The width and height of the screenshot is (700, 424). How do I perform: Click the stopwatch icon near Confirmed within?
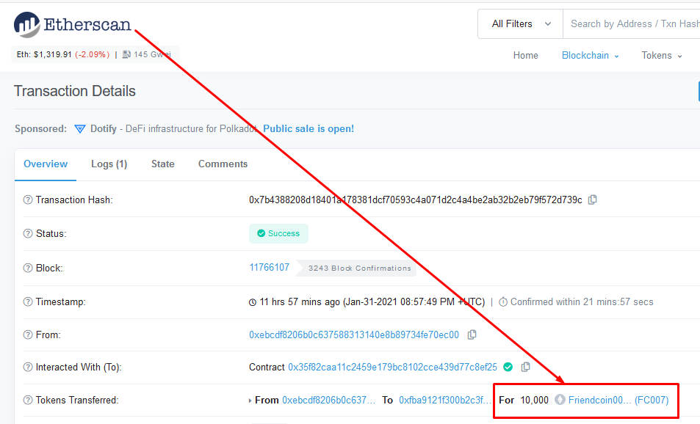point(503,301)
